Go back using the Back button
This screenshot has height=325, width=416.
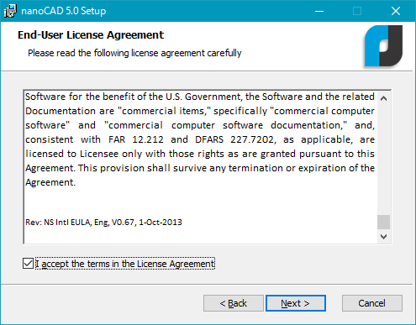coord(234,303)
